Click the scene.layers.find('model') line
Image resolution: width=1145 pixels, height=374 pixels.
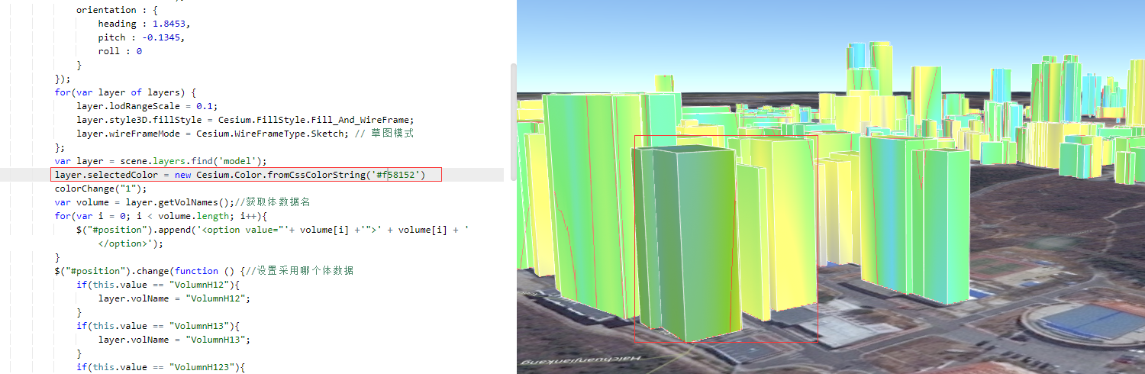[x=160, y=161]
